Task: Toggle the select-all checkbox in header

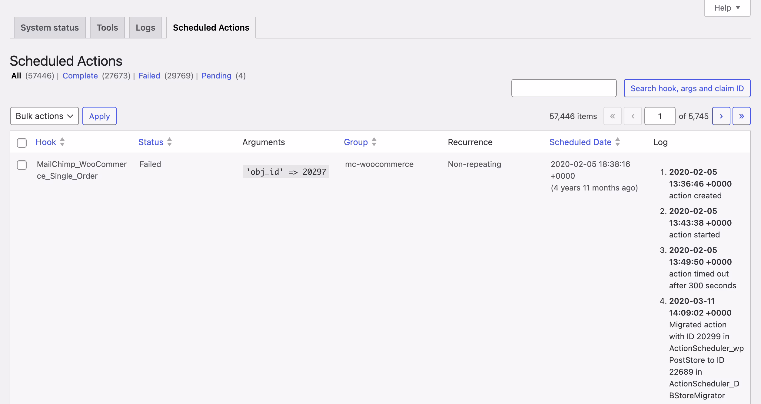Action: (22, 143)
